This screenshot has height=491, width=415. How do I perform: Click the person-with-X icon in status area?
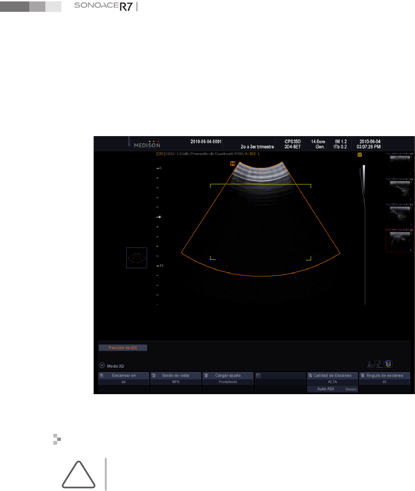pyautogui.click(x=379, y=364)
